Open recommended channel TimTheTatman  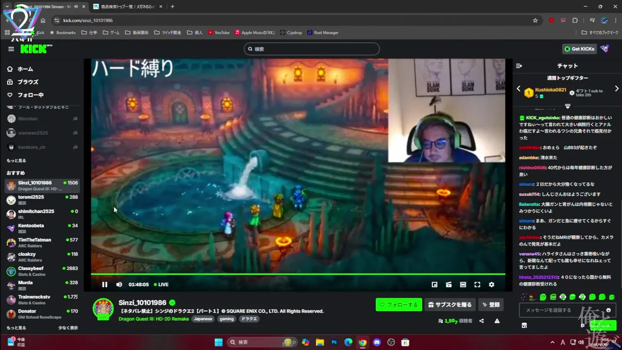(x=42, y=243)
